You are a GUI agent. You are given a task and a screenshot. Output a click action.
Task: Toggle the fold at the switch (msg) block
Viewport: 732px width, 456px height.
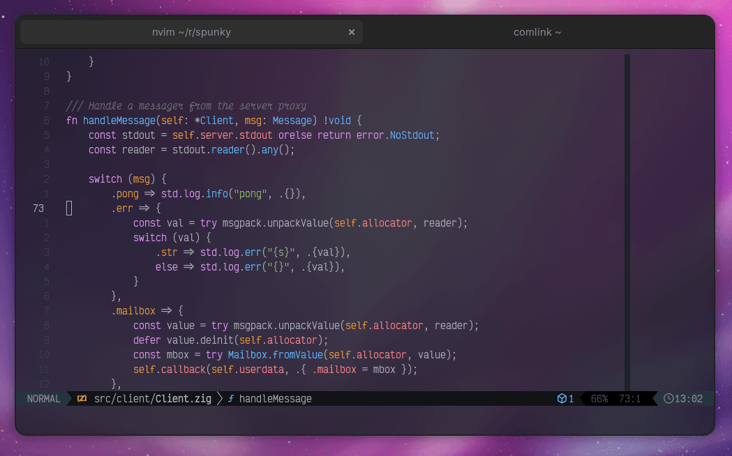click(68, 178)
